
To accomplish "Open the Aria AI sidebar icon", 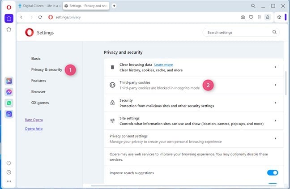I will [9, 81].
